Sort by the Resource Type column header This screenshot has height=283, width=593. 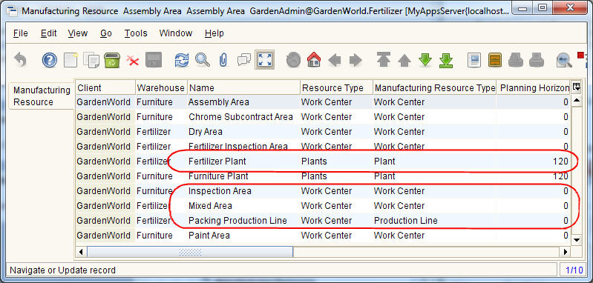tap(336, 87)
